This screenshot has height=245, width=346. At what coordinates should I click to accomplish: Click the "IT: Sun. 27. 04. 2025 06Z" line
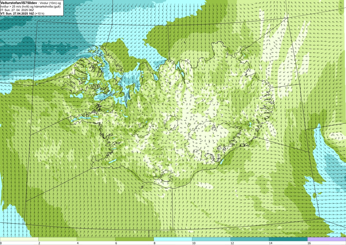(x=17, y=10)
